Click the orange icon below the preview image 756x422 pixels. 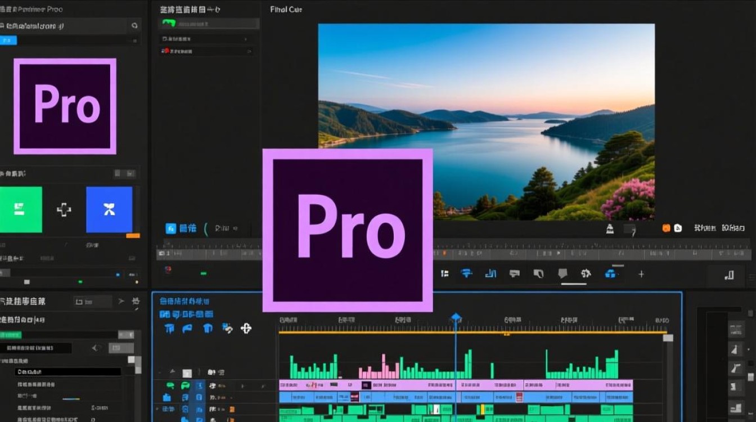pos(667,228)
